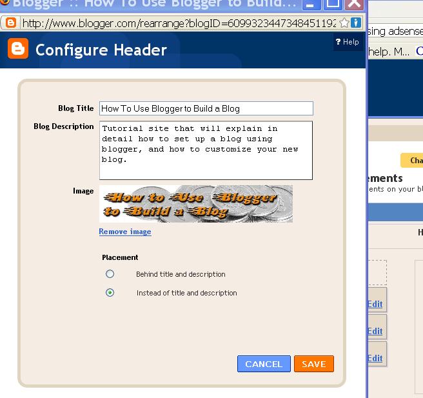This screenshot has width=423, height=398.
Task: Click the blue info icon in address bar
Action: tap(356, 23)
